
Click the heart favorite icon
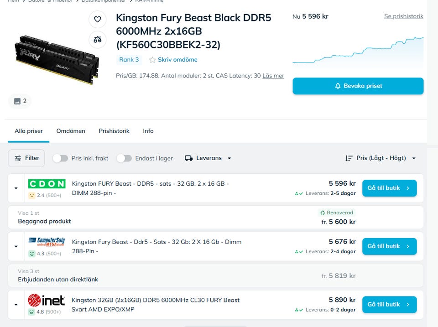97,20
